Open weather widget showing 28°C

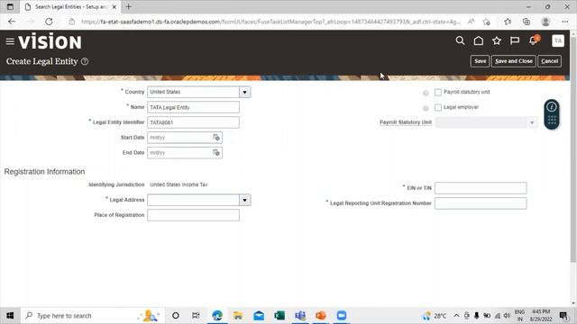(435, 316)
